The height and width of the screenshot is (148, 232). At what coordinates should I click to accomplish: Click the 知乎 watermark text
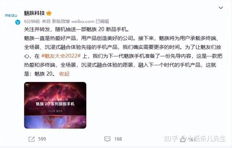[171, 139]
